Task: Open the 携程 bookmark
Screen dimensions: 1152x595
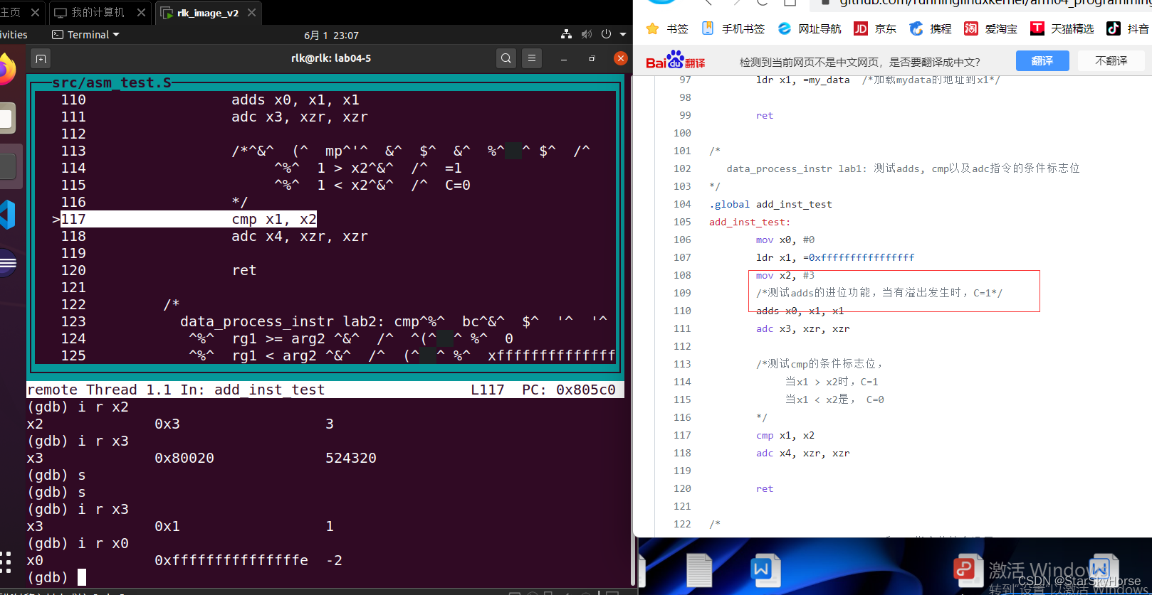Action: click(930, 28)
